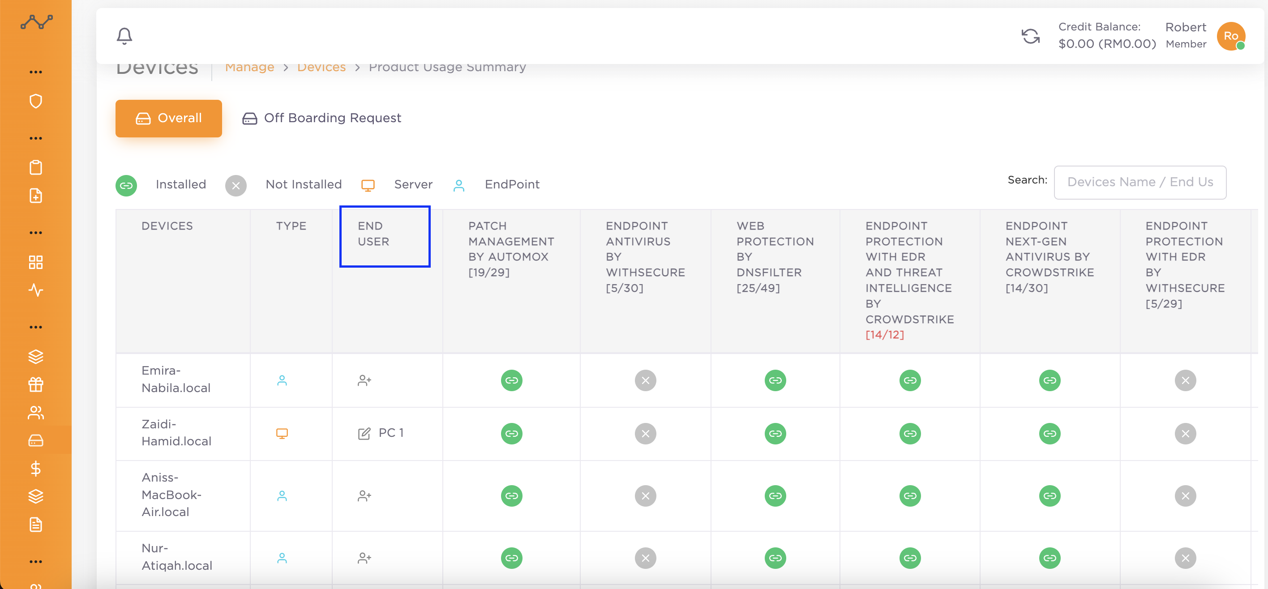The width and height of the screenshot is (1268, 589).
Task: Click Installed legend green icon
Action: tap(126, 185)
